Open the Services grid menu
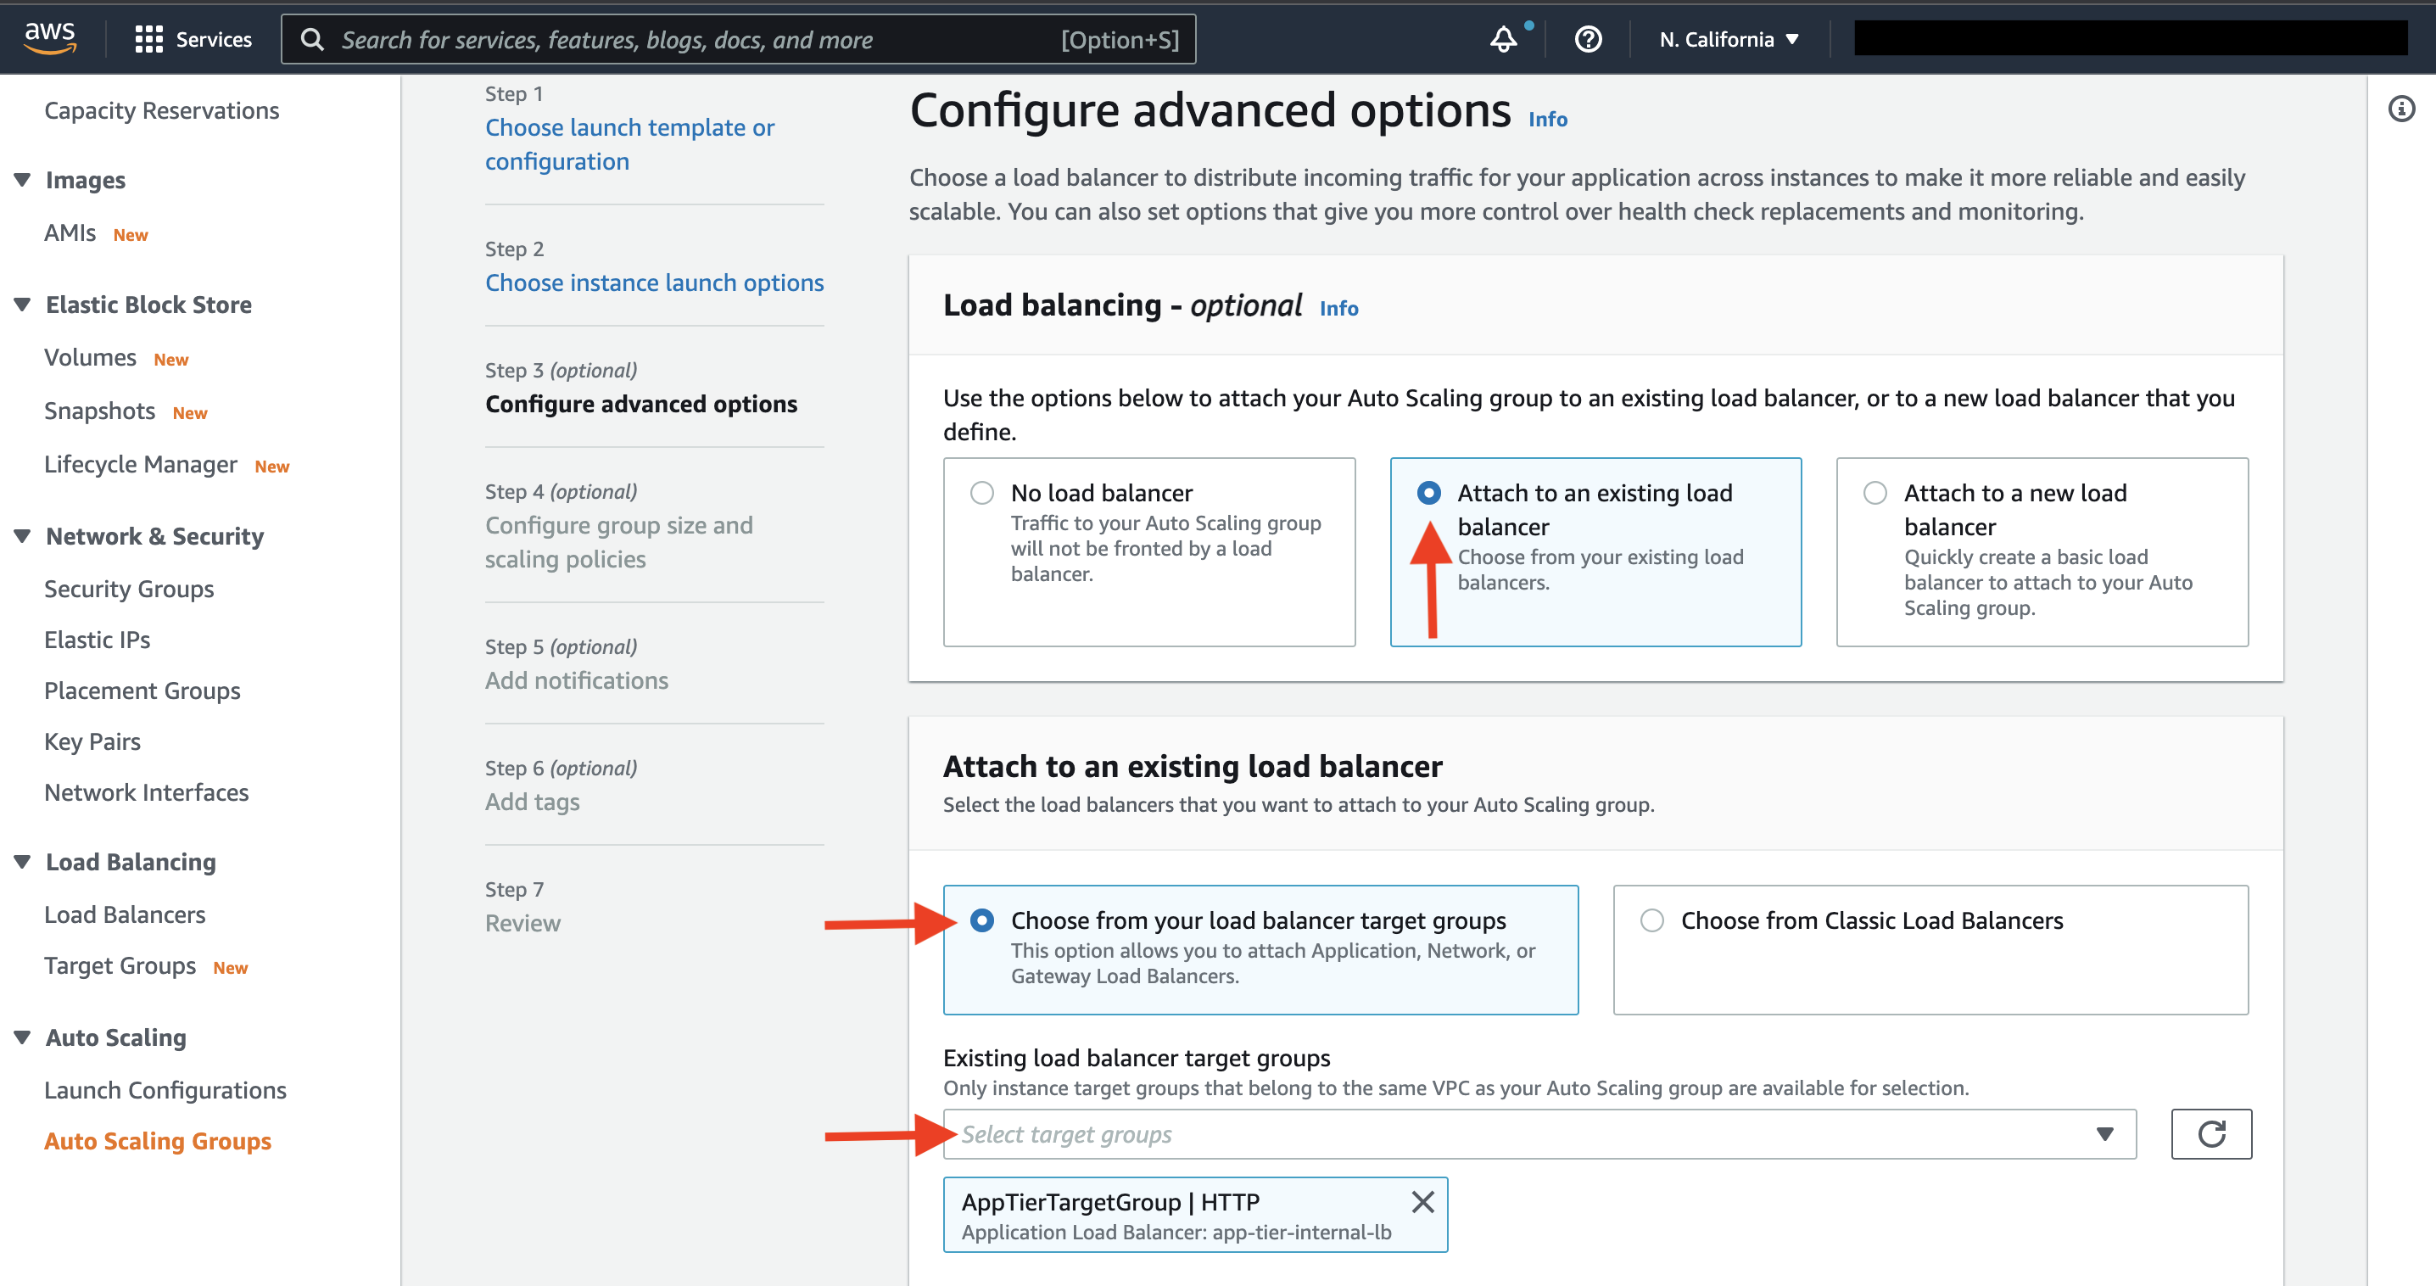The height and width of the screenshot is (1286, 2436). (193, 39)
